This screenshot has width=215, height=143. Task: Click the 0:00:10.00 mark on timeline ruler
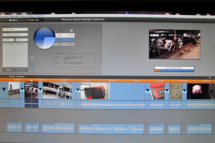17,80
